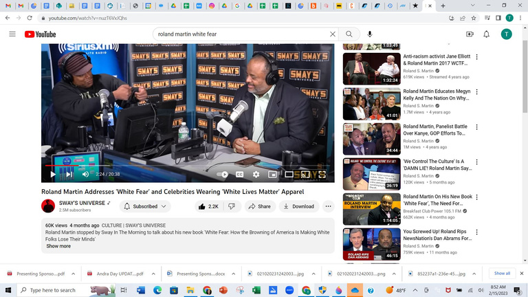Open the YouTube hamburger guide menu

(x=12, y=34)
